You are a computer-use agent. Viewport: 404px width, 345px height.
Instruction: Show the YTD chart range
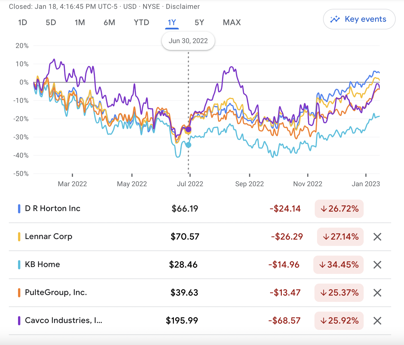tap(142, 23)
